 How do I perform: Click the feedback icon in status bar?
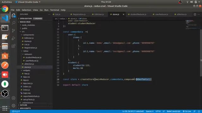pos(194,111)
